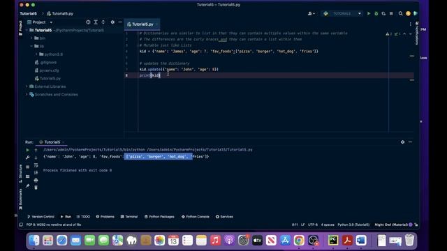Pin the Run tab with the pin icon
This screenshot has width=447, height=251.
click(28, 186)
